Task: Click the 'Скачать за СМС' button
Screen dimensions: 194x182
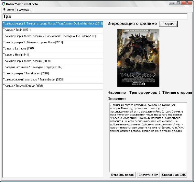Action: point(174,175)
